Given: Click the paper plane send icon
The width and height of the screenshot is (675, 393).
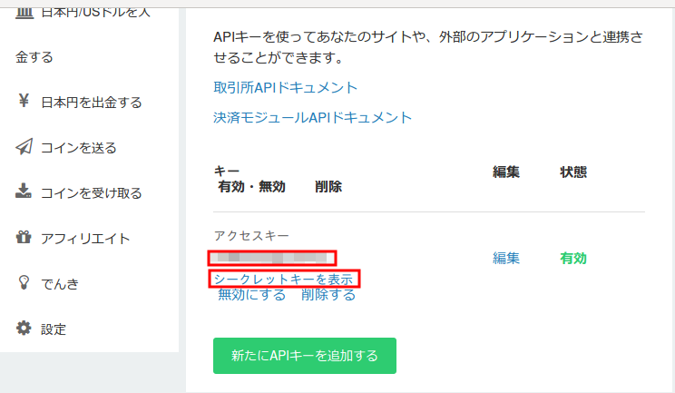Looking at the screenshot, I should point(24,147).
